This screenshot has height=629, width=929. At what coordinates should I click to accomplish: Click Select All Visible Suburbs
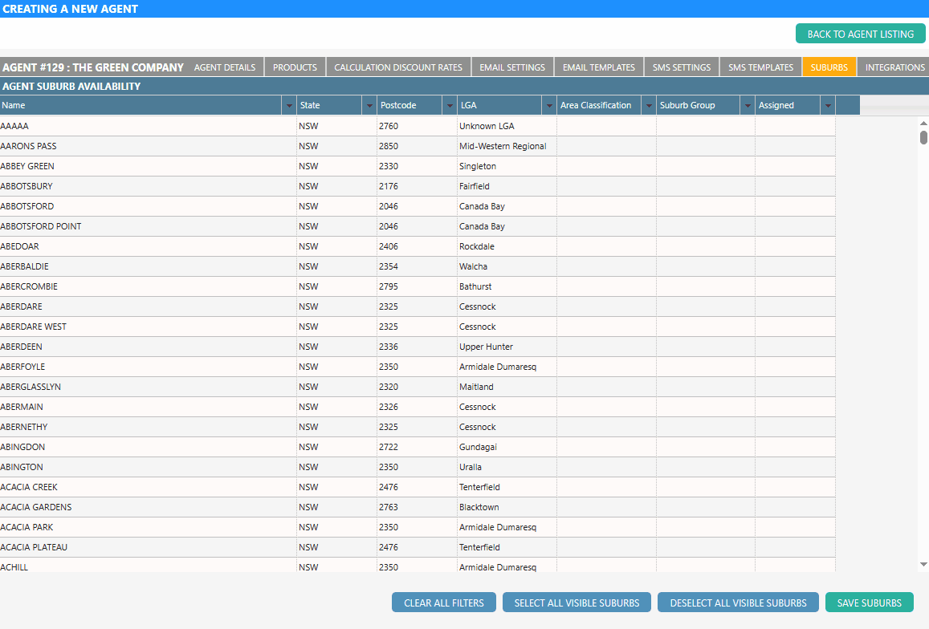click(x=577, y=603)
